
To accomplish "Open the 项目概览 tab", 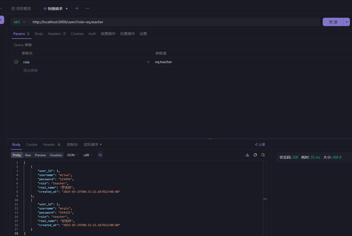I will pos(21,9).
